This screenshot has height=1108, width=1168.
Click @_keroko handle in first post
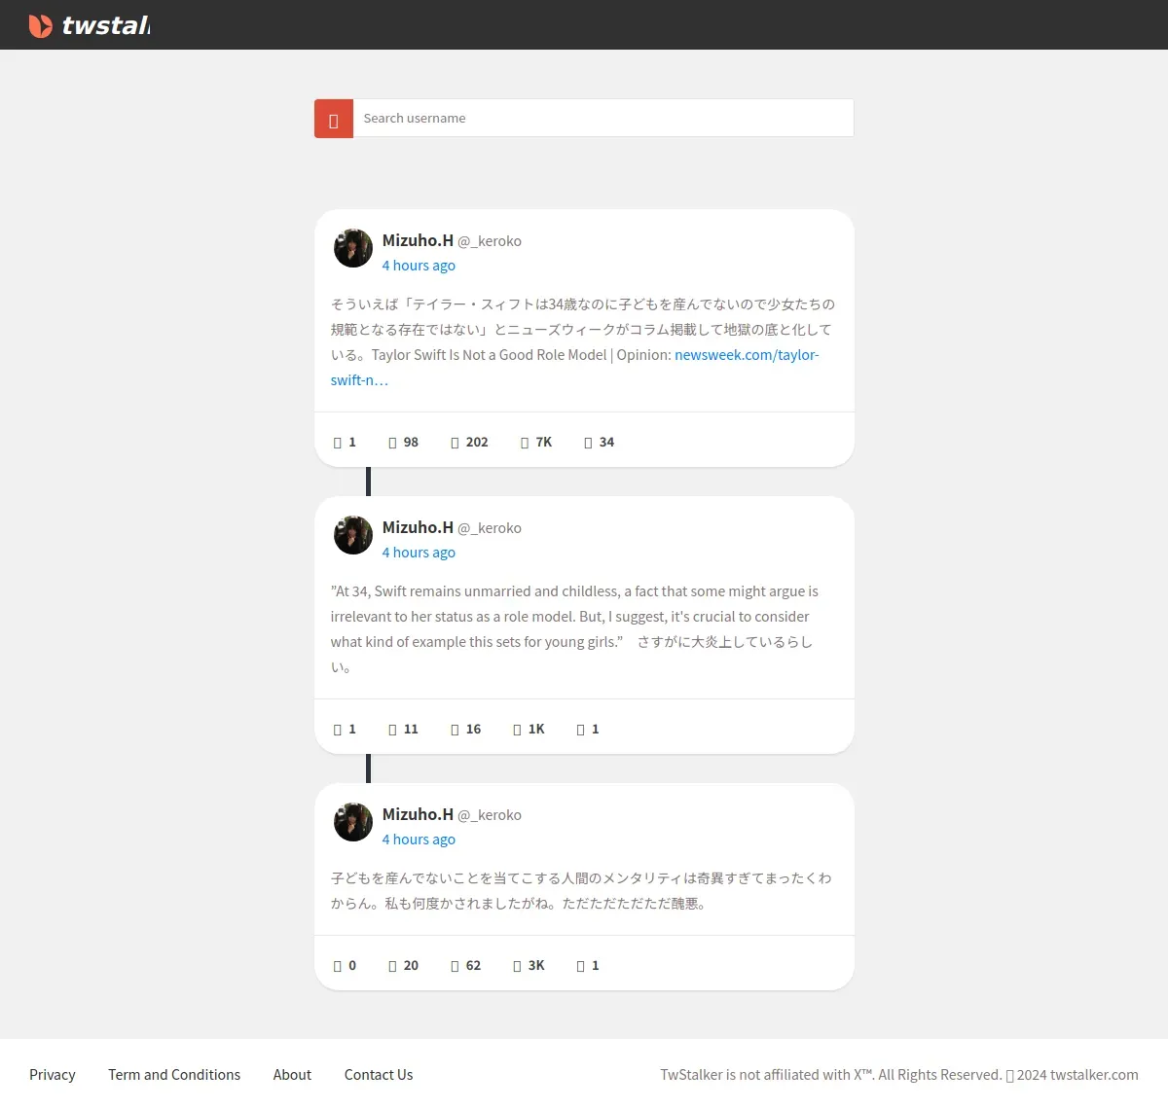pos(490,241)
